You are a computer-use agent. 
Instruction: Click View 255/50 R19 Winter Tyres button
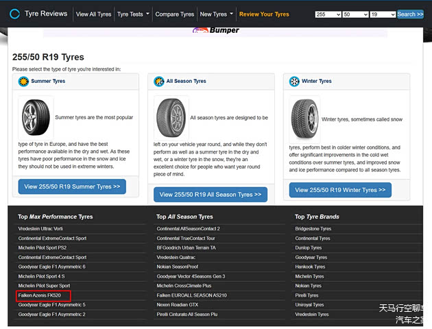click(x=341, y=190)
